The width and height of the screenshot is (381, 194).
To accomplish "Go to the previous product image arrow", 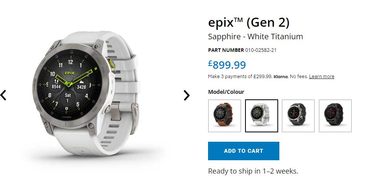I will (x=4, y=95).
